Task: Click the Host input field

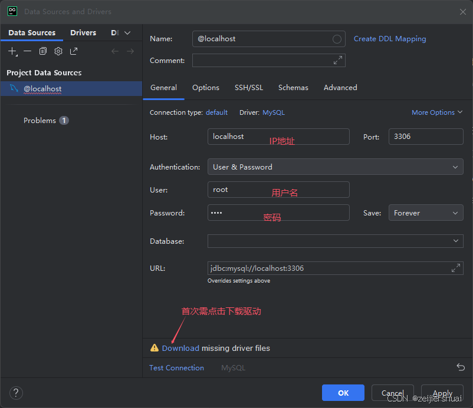Action: click(x=278, y=137)
